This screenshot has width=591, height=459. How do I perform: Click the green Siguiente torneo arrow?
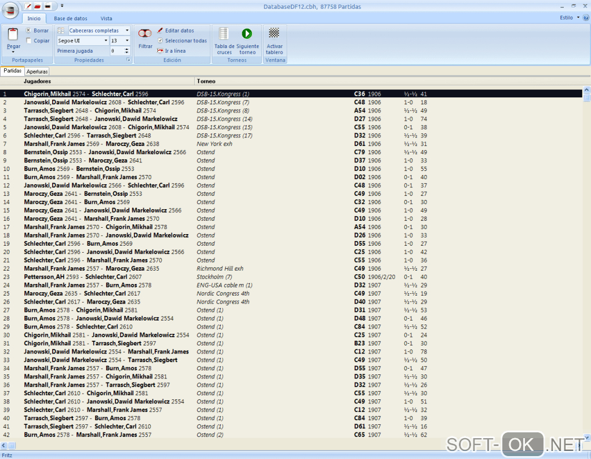click(247, 34)
